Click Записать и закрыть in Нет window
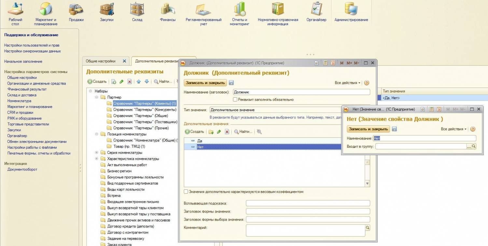This screenshot has height=246, width=488. pos(368,129)
